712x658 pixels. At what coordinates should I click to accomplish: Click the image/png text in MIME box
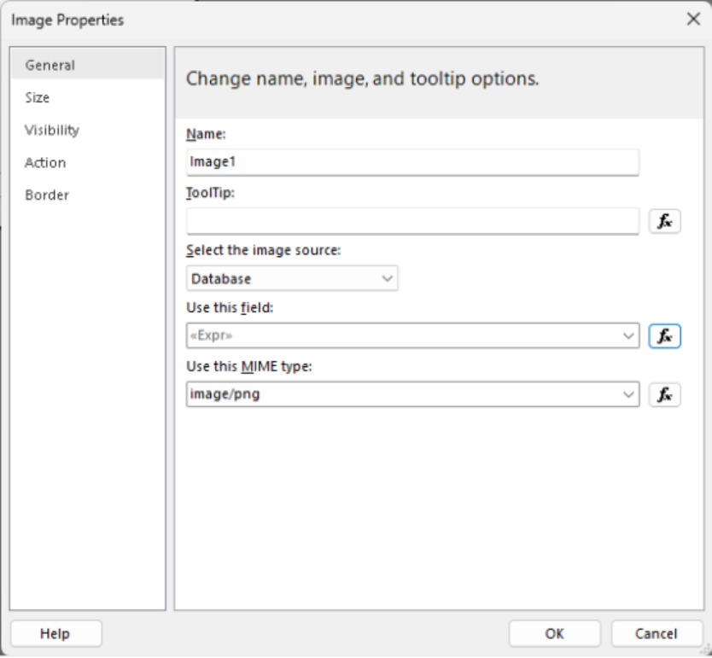(x=225, y=394)
